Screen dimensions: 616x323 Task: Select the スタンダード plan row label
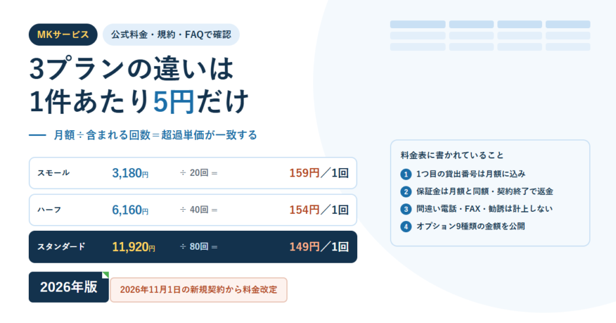tap(61, 246)
